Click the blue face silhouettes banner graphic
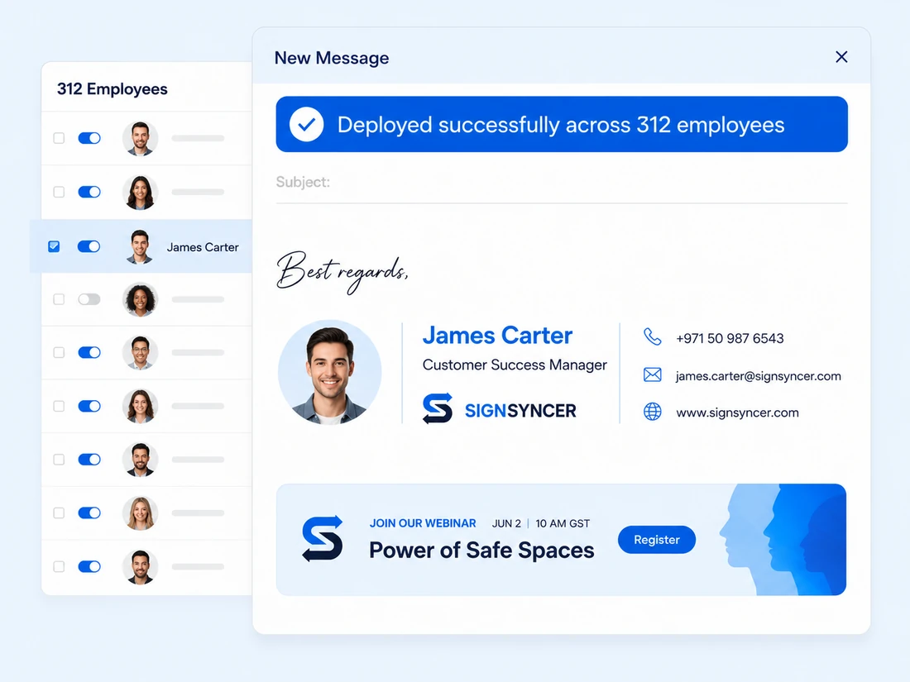Screen dimensions: 910x682 783,540
